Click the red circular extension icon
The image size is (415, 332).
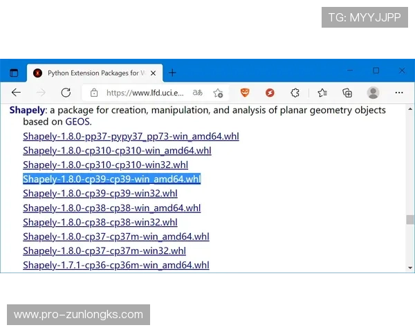pyautogui.click(x=270, y=93)
